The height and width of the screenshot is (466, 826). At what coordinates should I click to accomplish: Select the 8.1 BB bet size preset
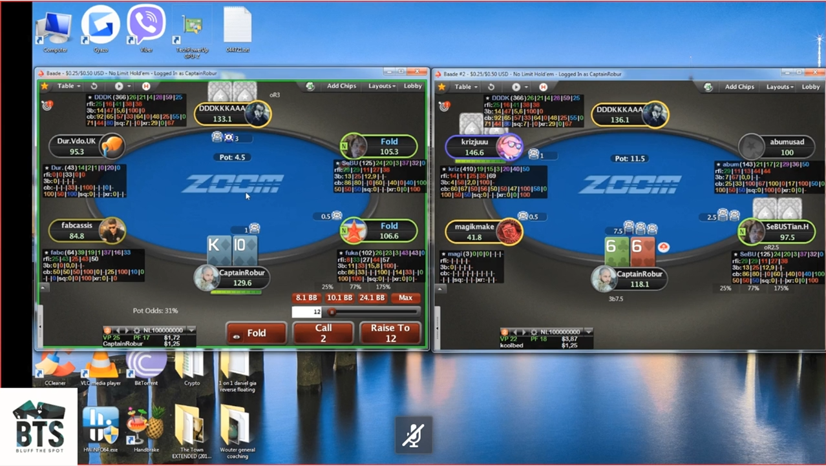coord(306,298)
